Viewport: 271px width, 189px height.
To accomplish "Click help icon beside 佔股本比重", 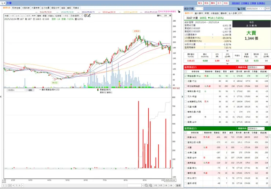I will 205,44.
